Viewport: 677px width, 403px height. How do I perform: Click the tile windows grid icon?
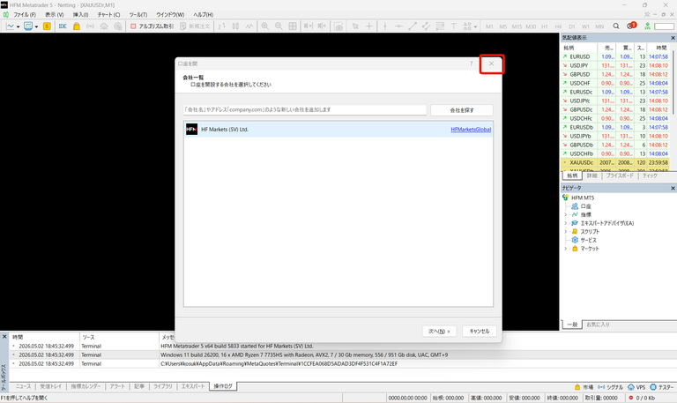pos(293,26)
